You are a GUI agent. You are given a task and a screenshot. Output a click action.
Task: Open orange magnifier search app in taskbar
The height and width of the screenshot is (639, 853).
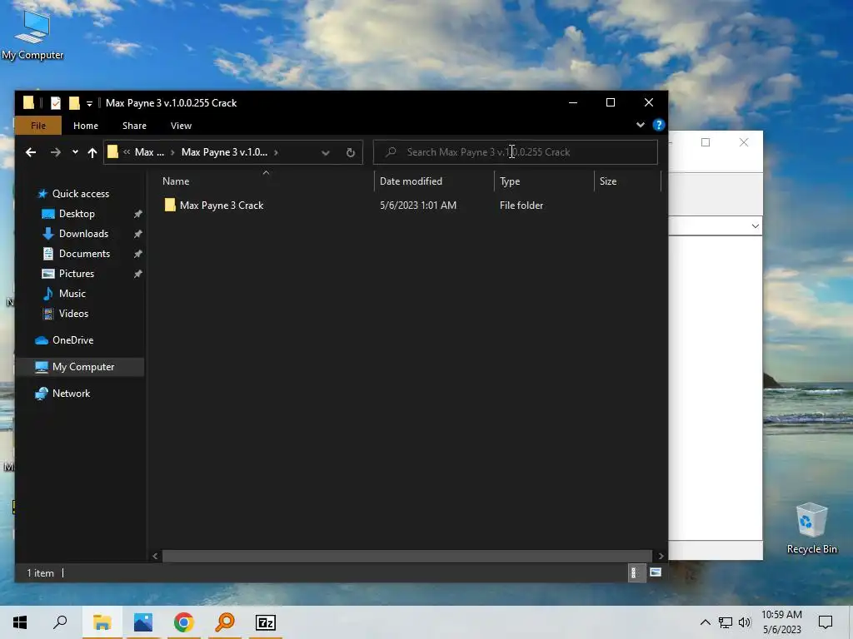(225, 622)
